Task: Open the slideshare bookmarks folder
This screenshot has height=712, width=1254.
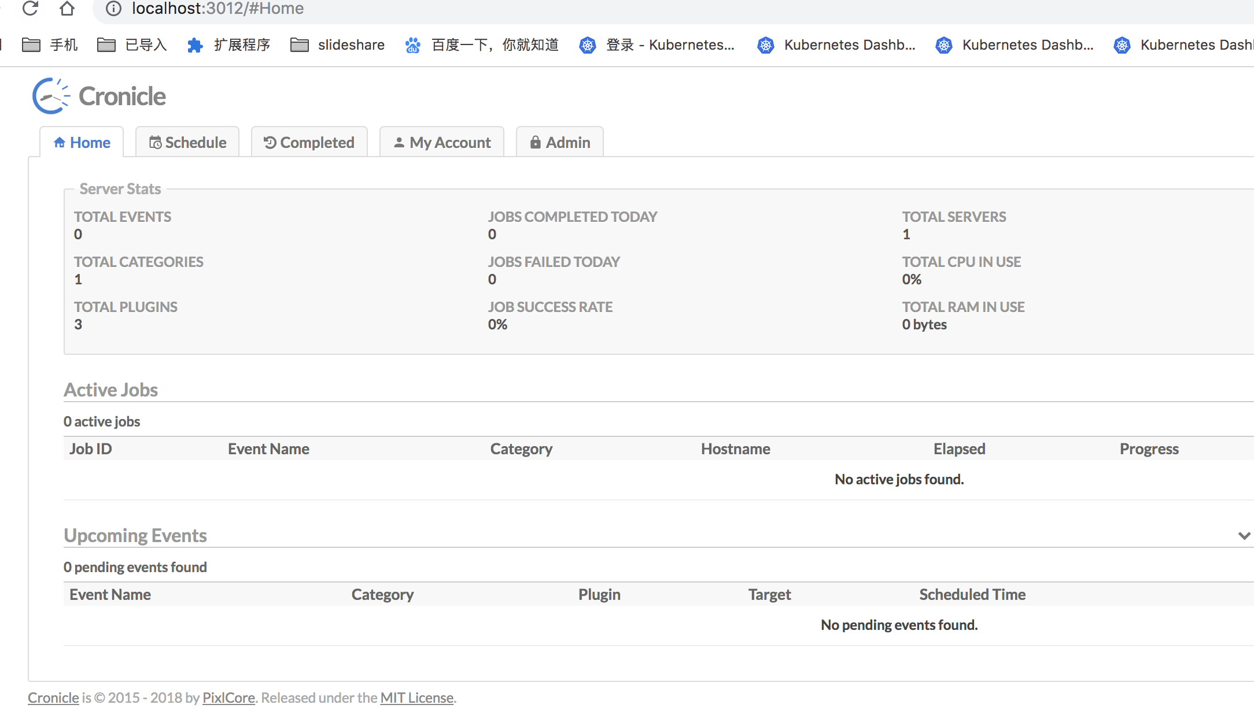Action: point(337,44)
